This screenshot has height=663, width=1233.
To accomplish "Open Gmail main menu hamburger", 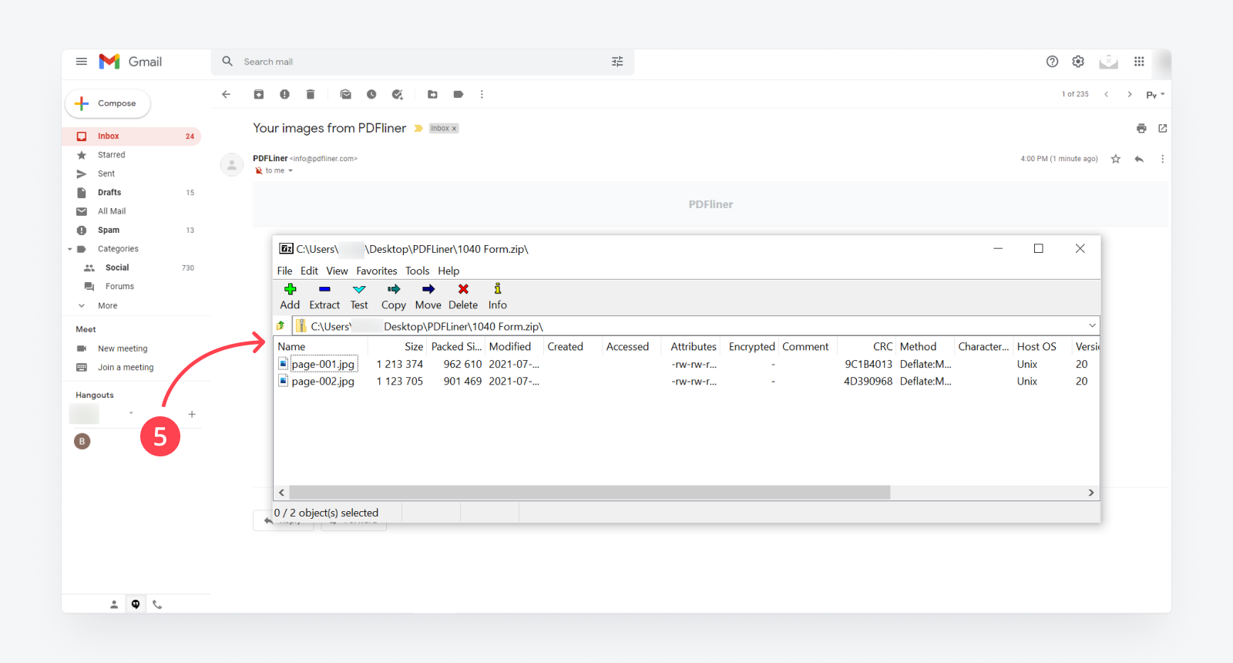I will [82, 62].
